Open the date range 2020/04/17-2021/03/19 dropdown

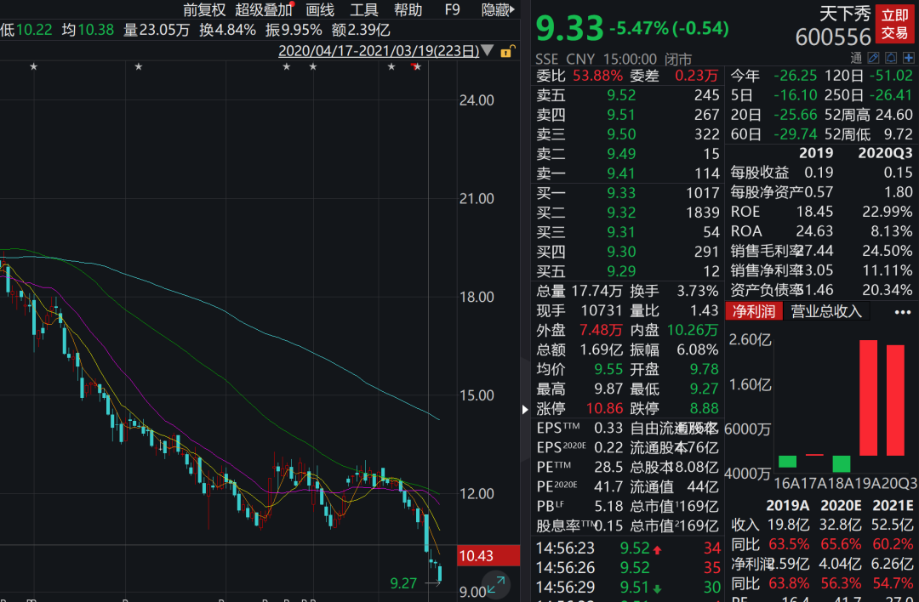point(385,51)
